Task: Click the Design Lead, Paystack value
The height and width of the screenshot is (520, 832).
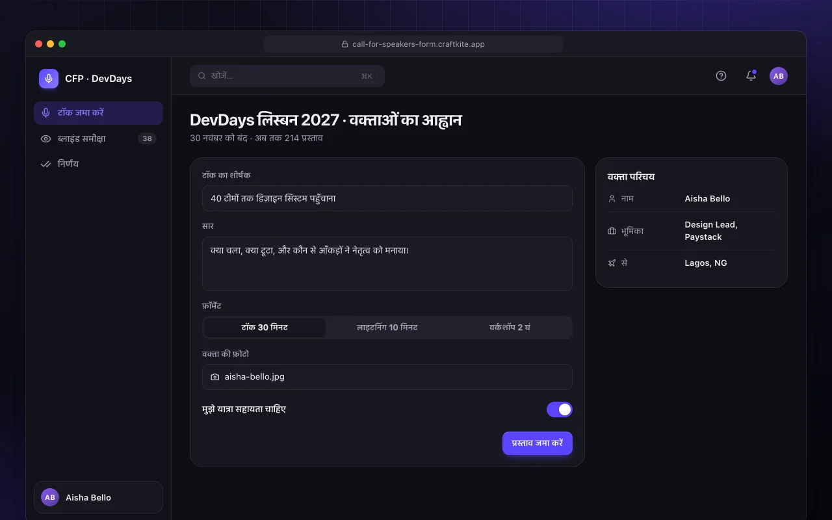Action: pos(711,231)
